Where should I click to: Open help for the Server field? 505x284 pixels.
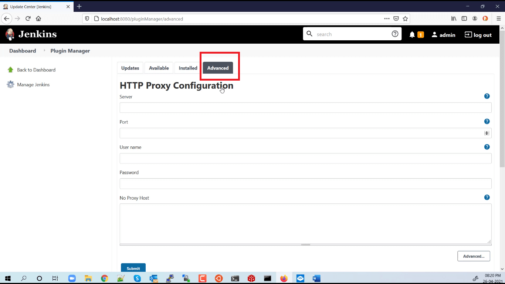coord(487,96)
